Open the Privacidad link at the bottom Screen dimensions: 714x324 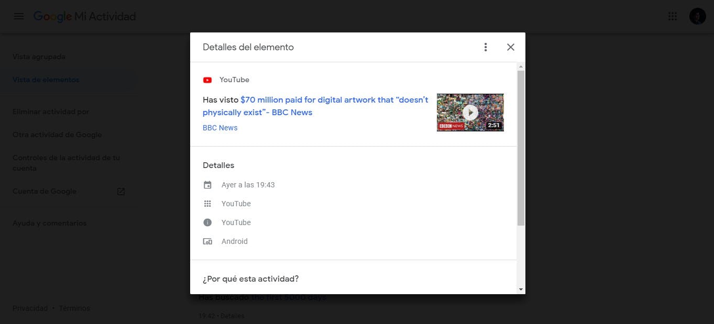click(x=30, y=308)
